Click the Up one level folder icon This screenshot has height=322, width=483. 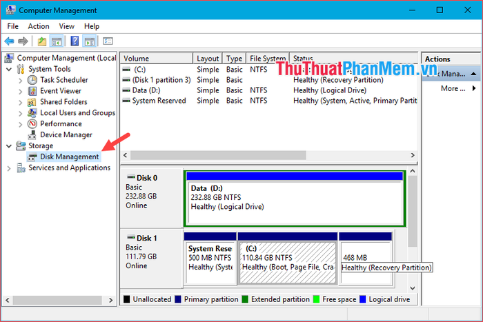[41, 41]
